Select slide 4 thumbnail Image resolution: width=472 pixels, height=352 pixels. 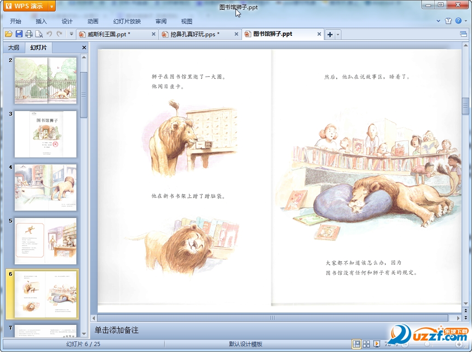point(46,187)
